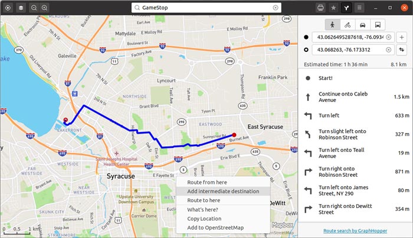This screenshot has width=413, height=238.
Task: Choose Add intermediate destination
Action: tap(223, 191)
